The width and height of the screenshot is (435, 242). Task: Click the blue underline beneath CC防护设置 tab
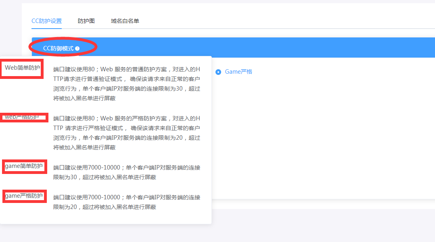[x=46, y=29]
